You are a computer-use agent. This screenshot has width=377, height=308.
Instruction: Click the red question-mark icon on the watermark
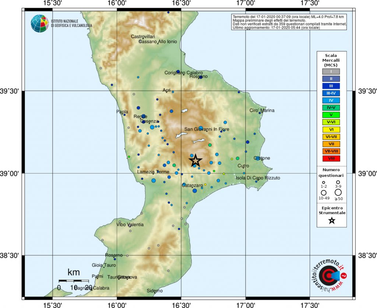[343, 276]
